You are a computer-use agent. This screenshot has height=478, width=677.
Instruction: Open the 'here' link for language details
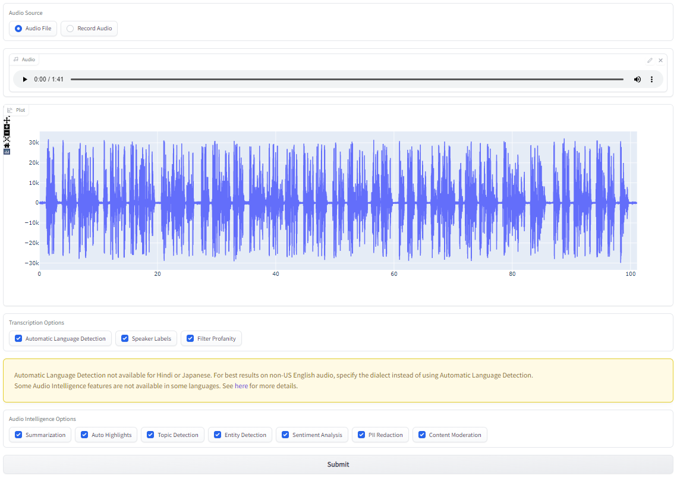point(241,386)
